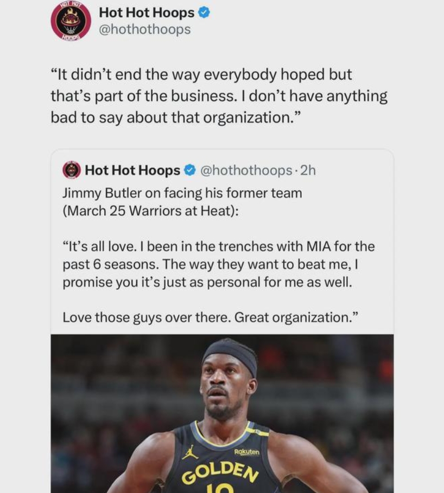The image size is (444, 493).
Task: Select the main tweet quote text
Action: tap(219, 96)
